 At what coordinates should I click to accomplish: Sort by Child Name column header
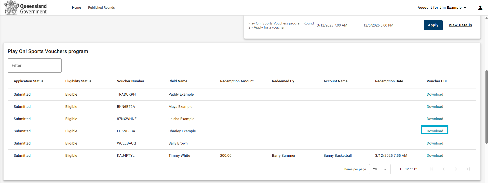click(178, 81)
